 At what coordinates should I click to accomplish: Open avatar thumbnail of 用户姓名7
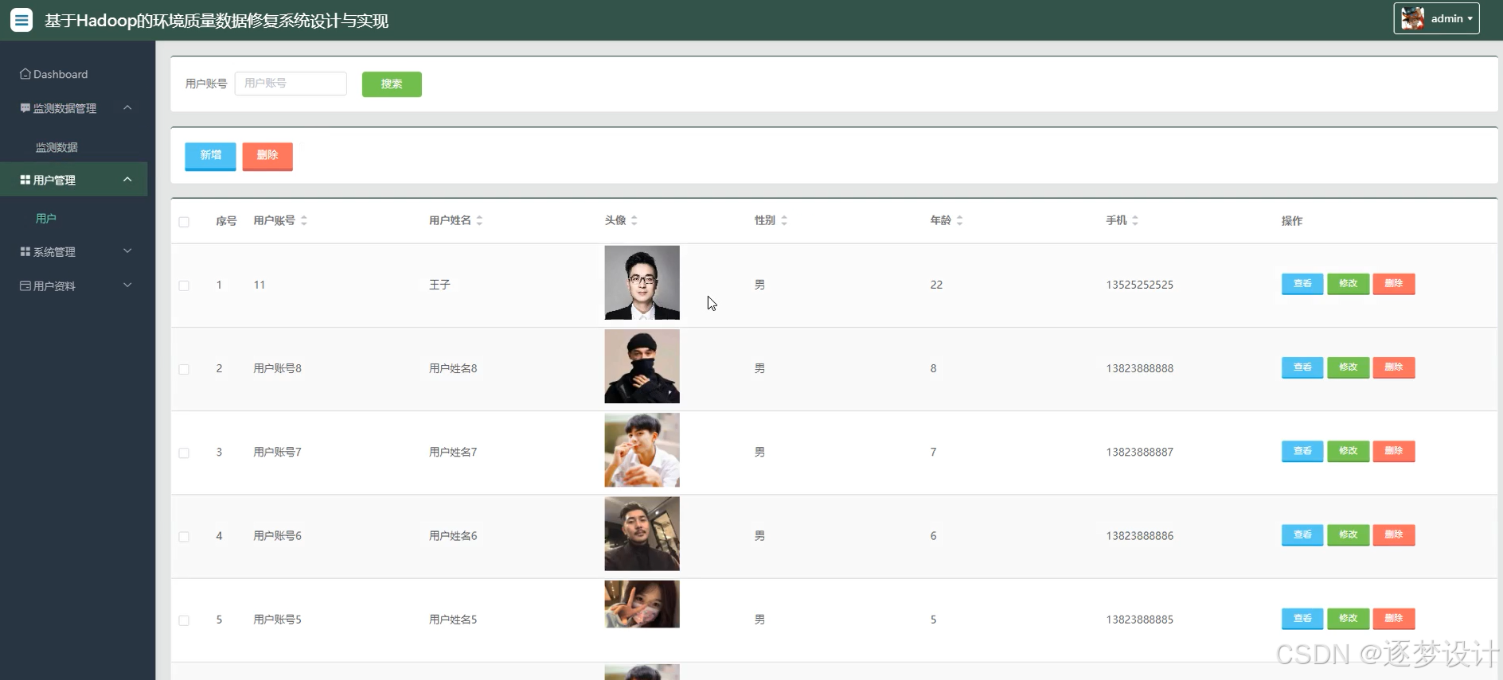click(642, 450)
